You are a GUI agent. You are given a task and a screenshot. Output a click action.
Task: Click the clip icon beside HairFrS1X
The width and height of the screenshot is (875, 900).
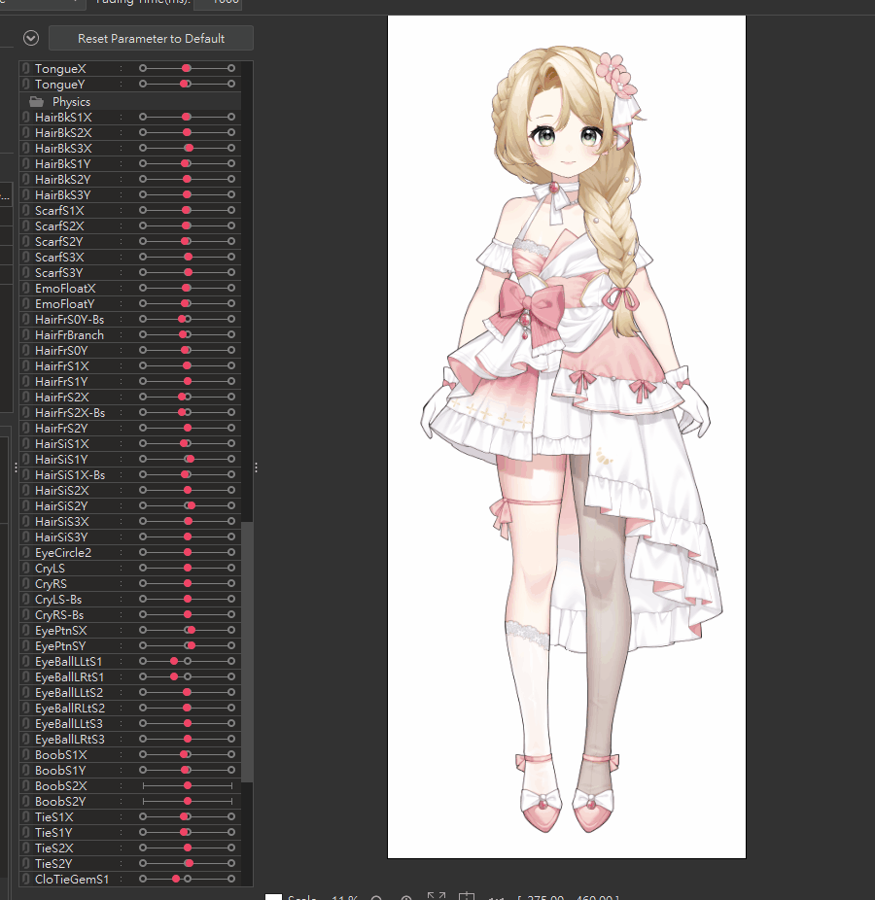pos(26,365)
